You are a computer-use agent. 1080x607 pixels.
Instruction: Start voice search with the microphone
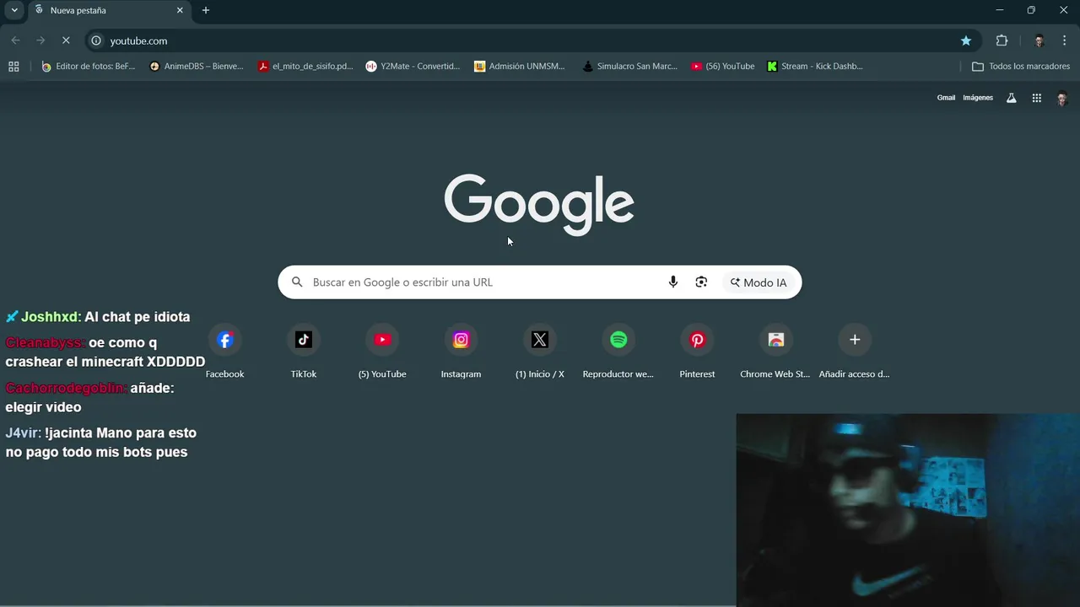(672, 282)
